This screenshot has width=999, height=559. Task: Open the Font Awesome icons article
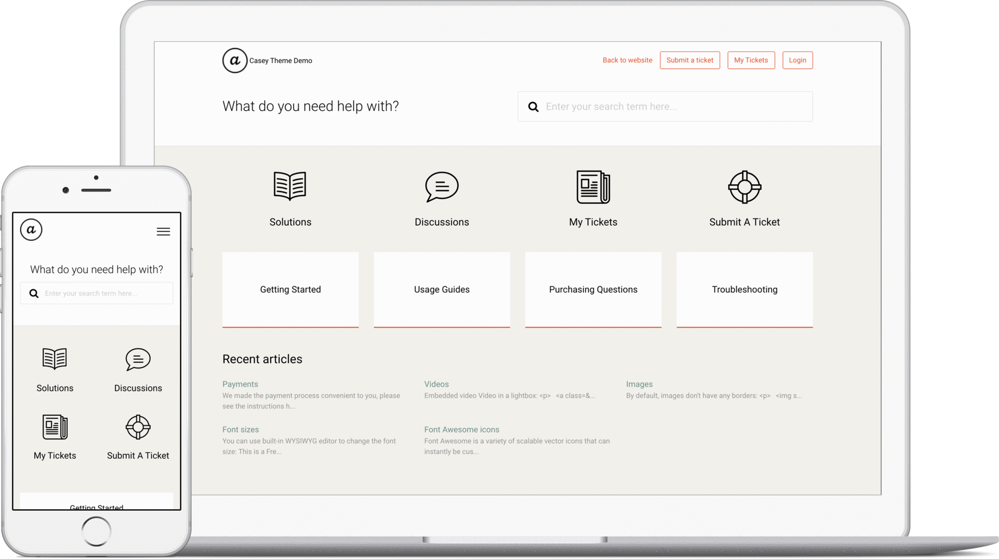[x=461, y=429]
